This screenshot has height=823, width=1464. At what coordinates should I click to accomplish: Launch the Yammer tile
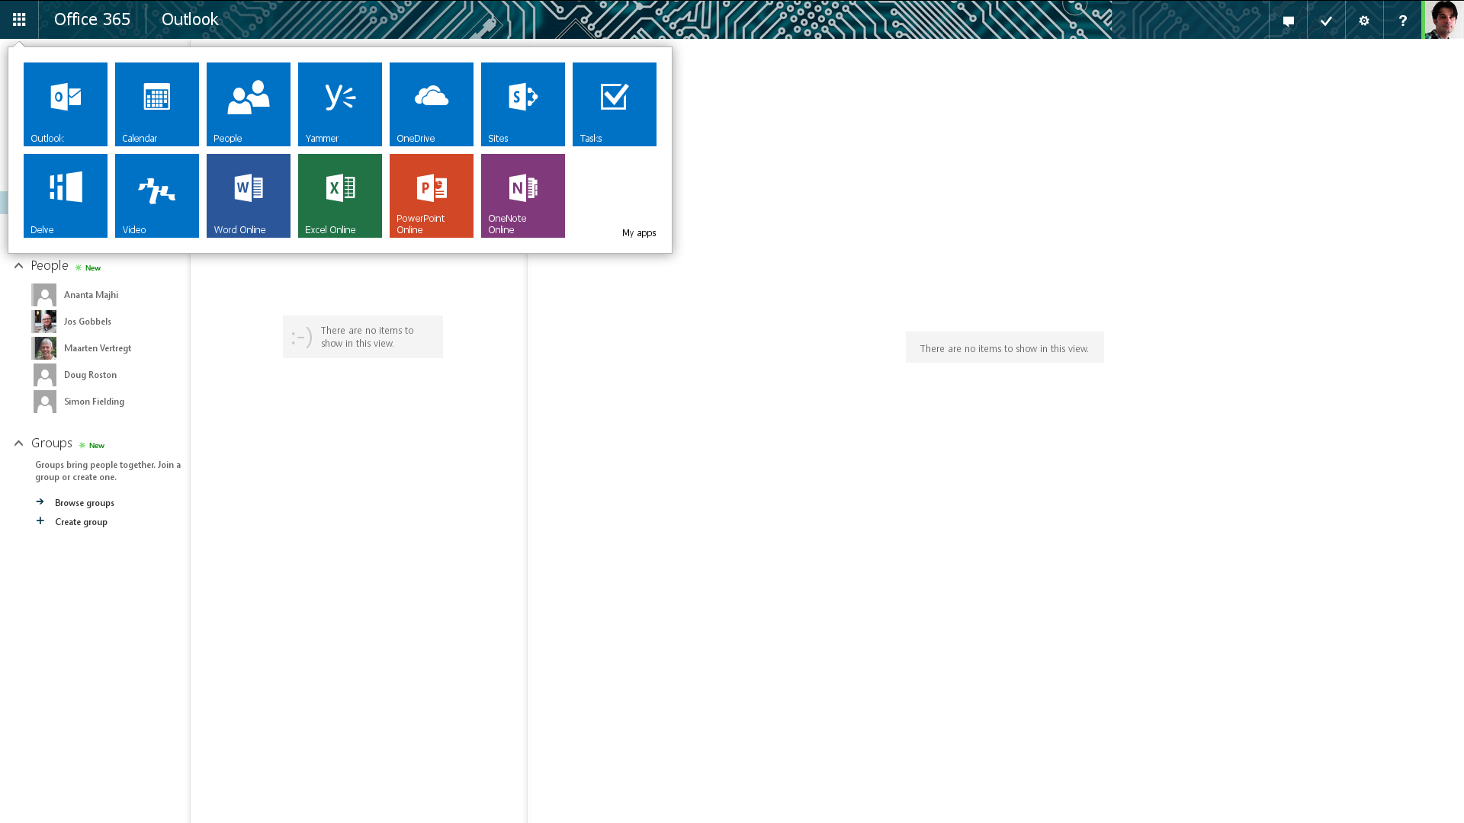point(340,104)
